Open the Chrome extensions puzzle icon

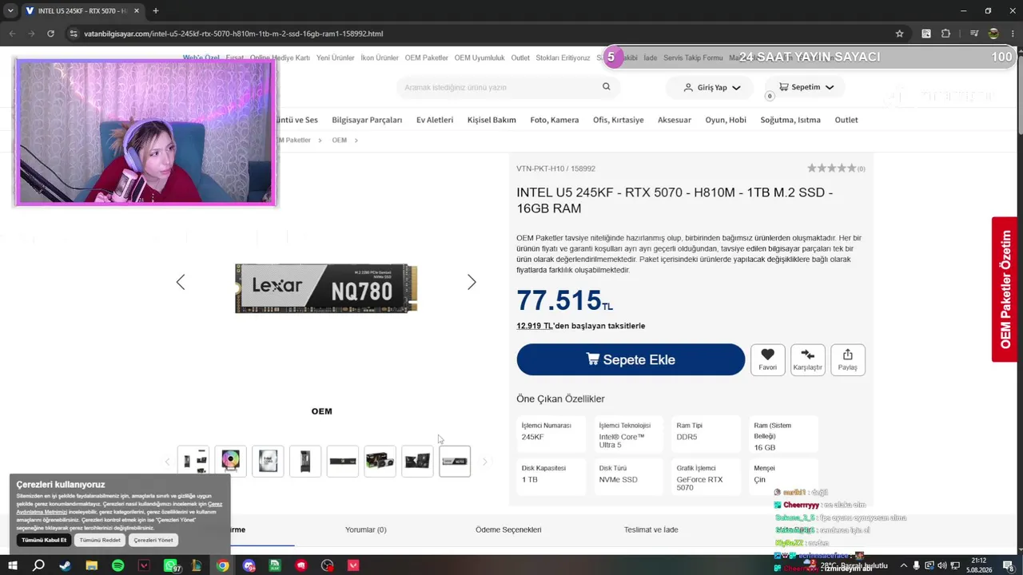pos(946,34)
